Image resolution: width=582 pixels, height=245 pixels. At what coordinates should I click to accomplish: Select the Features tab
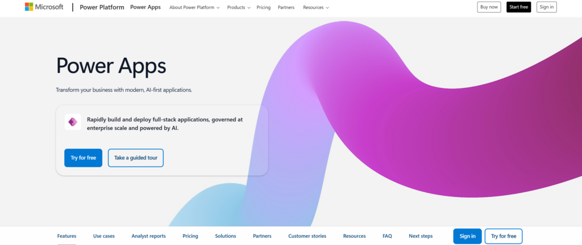click(x=66, y=236)
